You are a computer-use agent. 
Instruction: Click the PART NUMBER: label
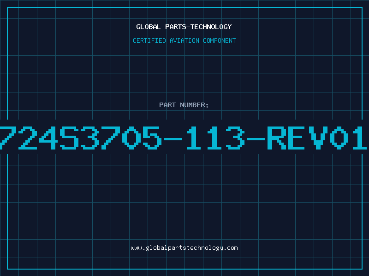184,105
